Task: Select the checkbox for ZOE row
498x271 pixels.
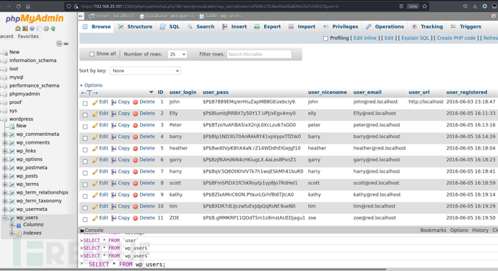Action: pos(85,220)
